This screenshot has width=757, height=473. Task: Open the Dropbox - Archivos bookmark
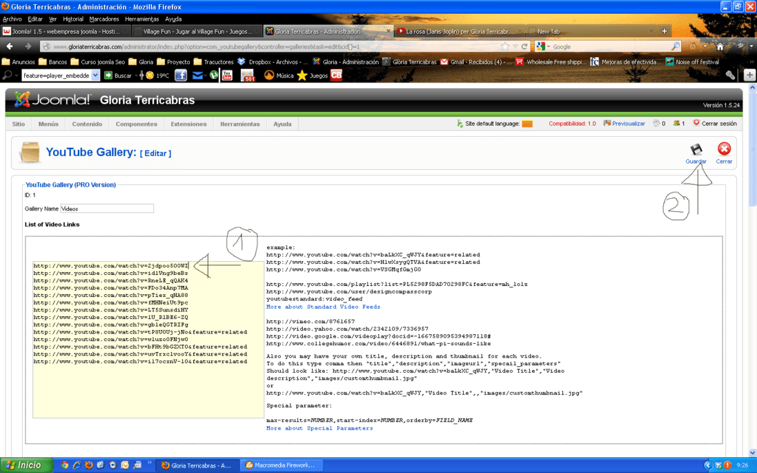(273, 62)
